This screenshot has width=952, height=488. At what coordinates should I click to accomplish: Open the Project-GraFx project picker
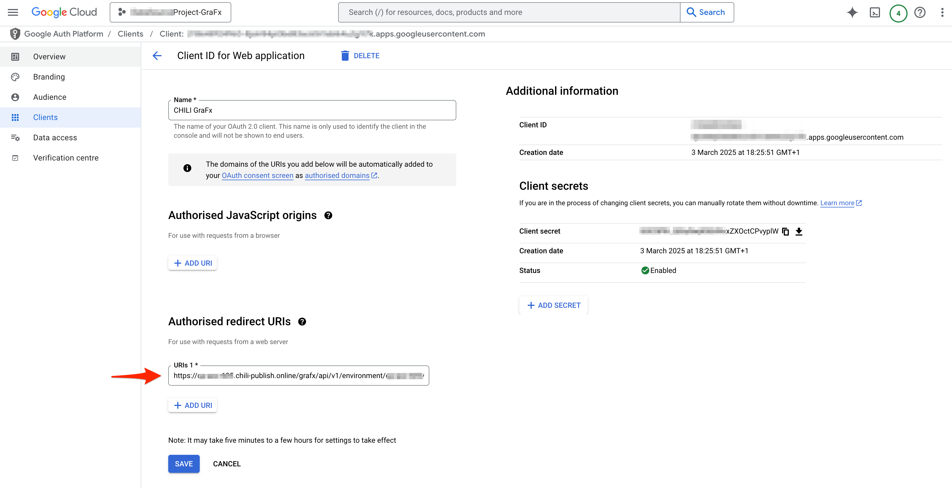170,12
